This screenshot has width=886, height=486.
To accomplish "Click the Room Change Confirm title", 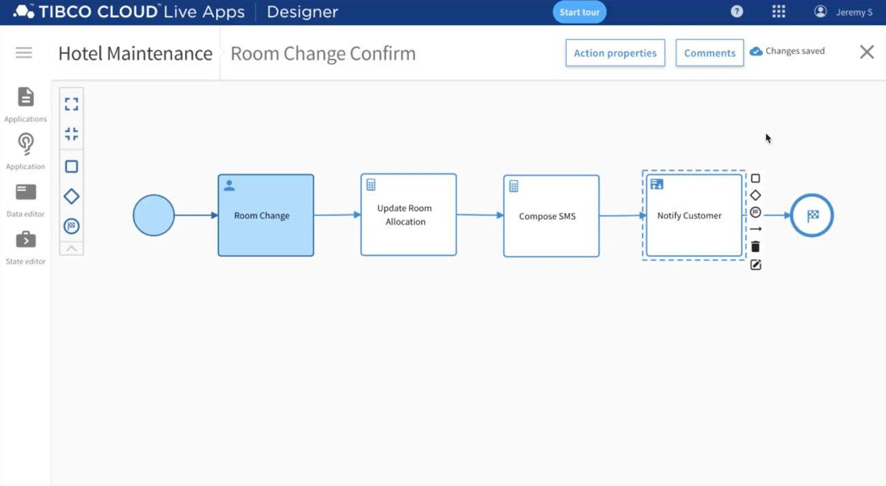I will pos(323,53).
